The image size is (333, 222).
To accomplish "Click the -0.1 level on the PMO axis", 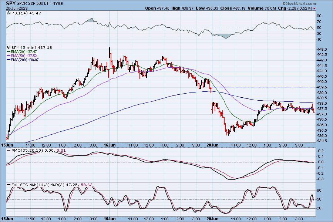I will (x=320, y=168).
